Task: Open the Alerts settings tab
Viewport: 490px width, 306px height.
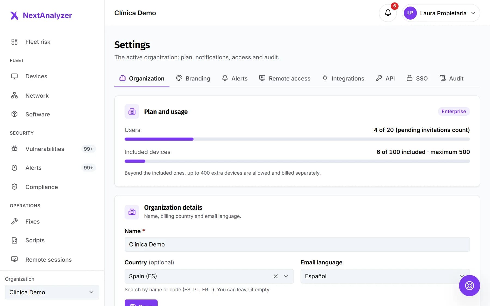Action: (x=235, y=79)
